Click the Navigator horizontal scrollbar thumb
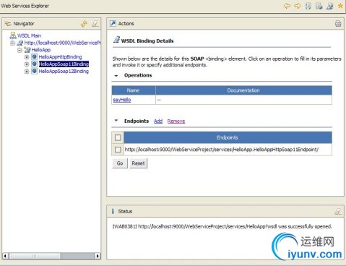The image size is (346, 266). point(34,256)
